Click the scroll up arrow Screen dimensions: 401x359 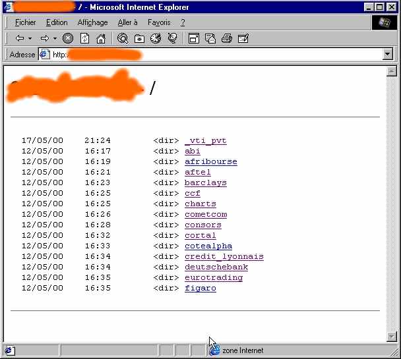tap(392, 72)
